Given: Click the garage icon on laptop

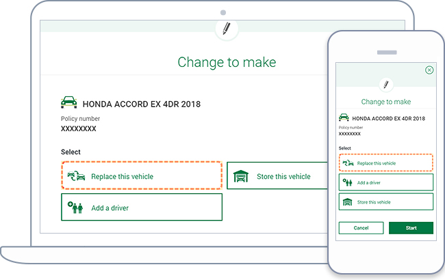Looking at the screenshot, I should coord(241,176).
